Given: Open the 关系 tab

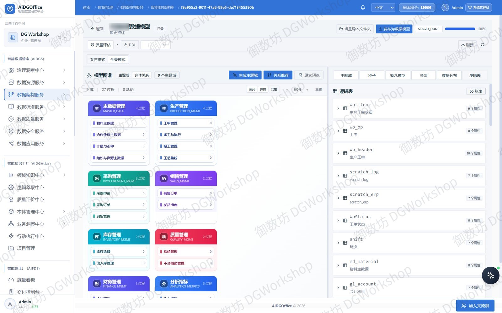Looking at the screenshot, I should pos(424,75).
